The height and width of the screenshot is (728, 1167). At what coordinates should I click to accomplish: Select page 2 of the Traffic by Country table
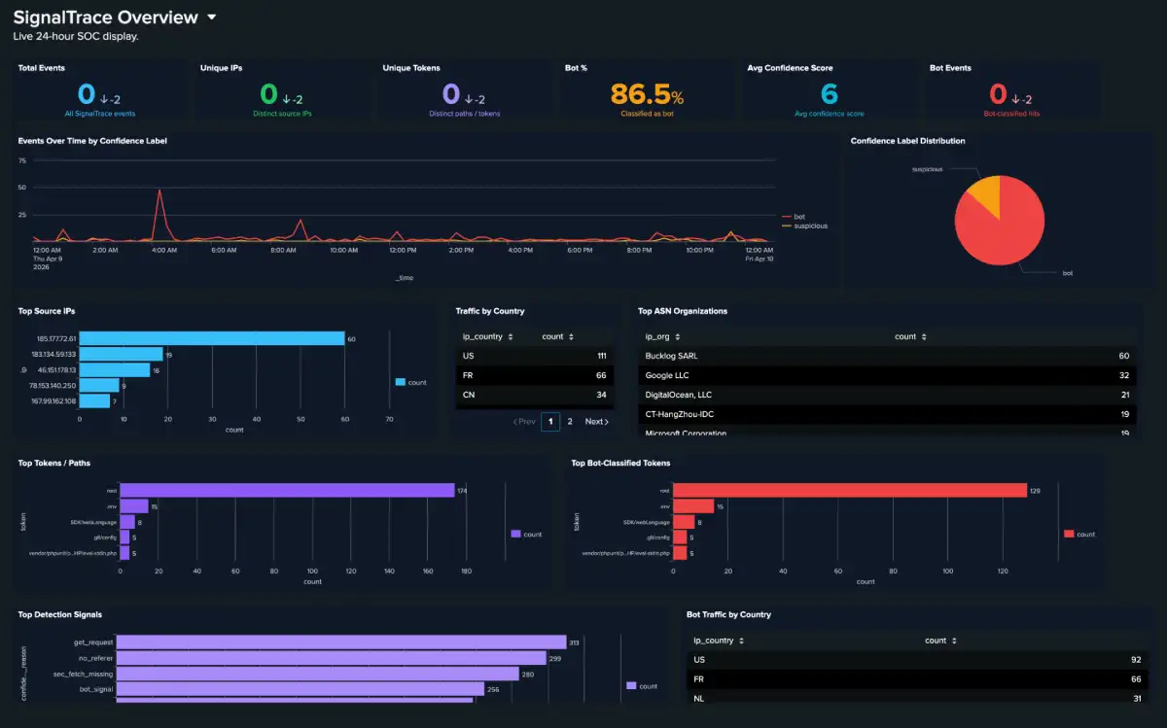(568, 422)
